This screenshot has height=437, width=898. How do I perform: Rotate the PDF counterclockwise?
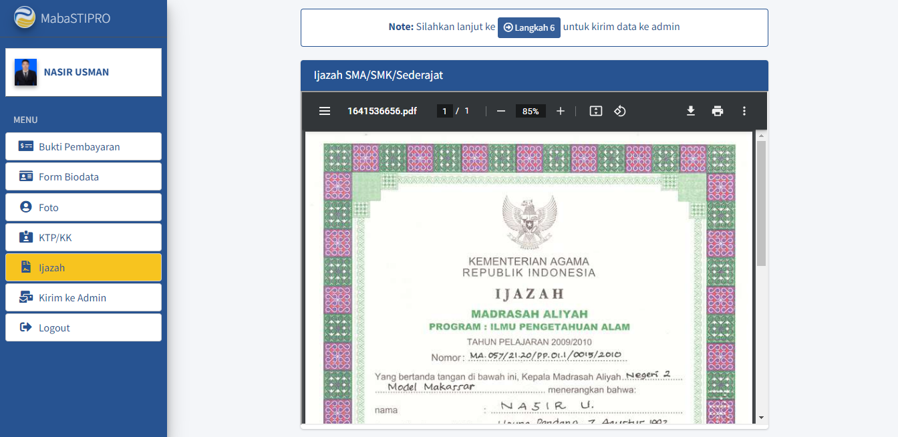[619, 111]
